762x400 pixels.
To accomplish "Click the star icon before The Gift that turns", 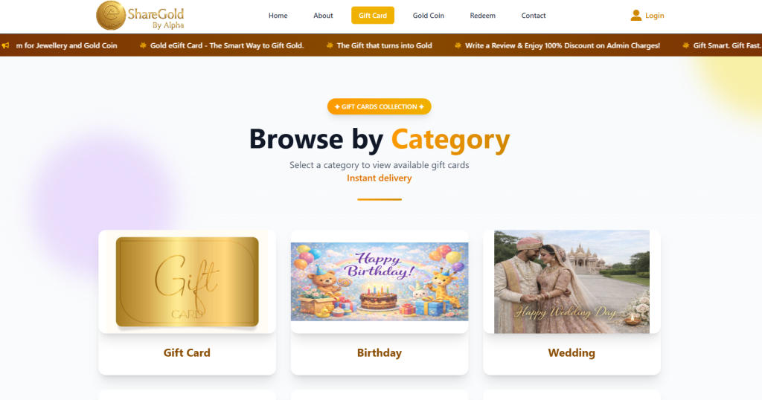I will pyautogui.click(x=330, y=45).
